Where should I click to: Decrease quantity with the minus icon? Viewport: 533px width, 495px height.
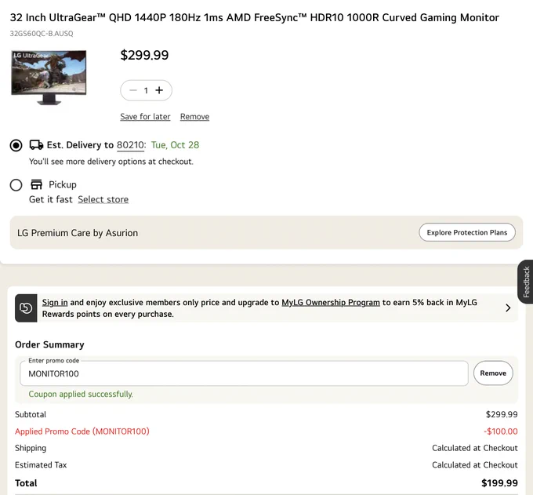click(x=133, y=90)
